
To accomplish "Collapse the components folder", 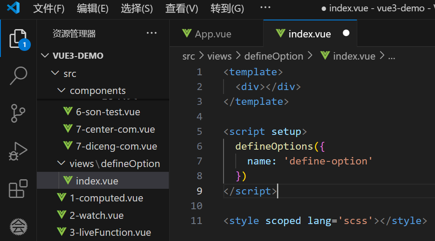I will (61, 90).
